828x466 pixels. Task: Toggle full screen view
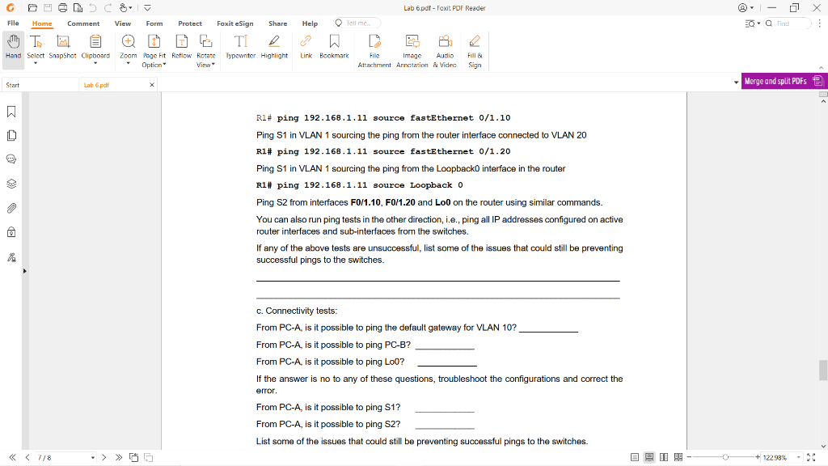(x=810, y=457)
